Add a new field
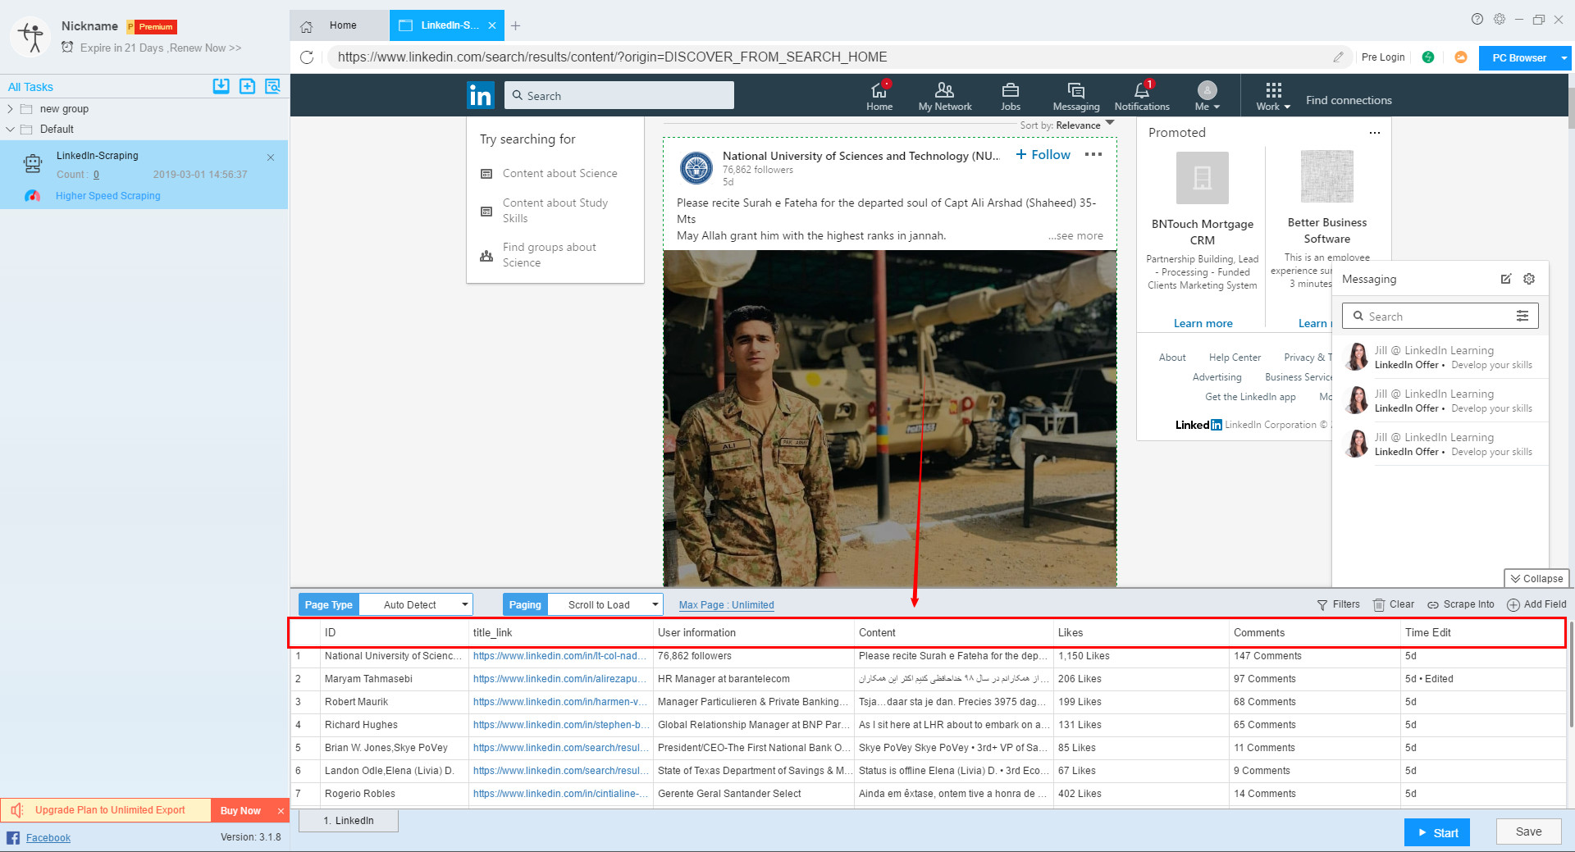 point(1536,604)
